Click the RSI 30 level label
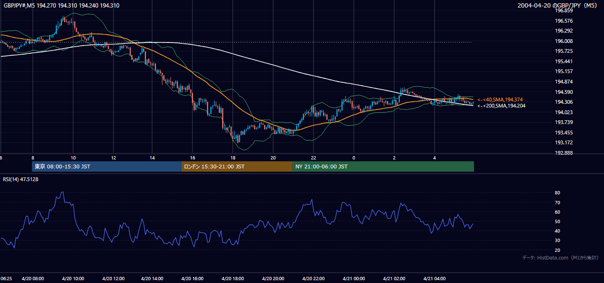Image resolution: width=604 pixels, height=283 pixels. (x=558, y=241)
